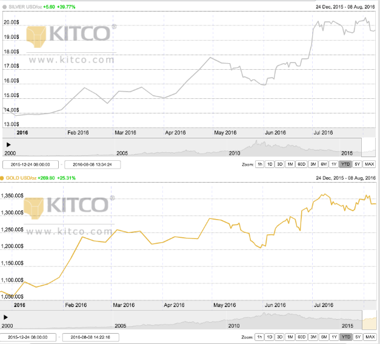This screenshot has width=380, height=344.
Task: Click the play arrow in the silver chart navigator
Action: 8,144
